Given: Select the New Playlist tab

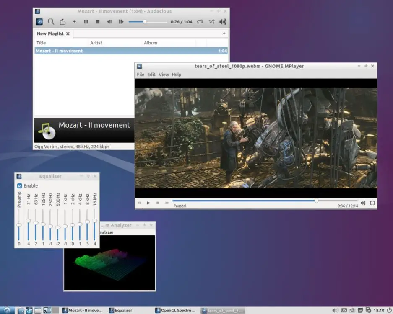Looking at the screenshot, I should [x=50, y=33].
